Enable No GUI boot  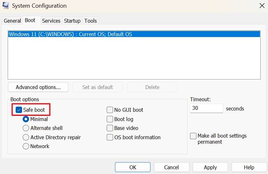coord(110,110)
